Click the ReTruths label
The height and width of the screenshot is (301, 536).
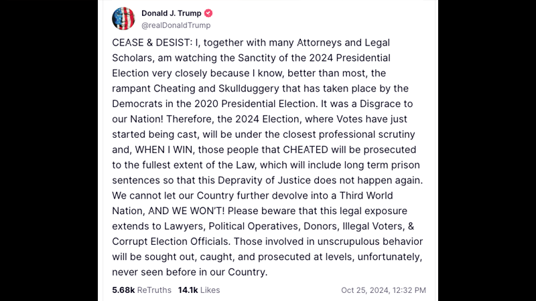click(154, 290)
